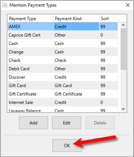Screen dimensions: 134x157
Task: Click the Edit button
Action: (67, 123)
